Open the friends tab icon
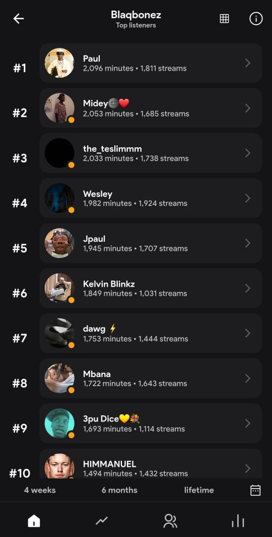This screenshot has height=537, width=272. 170,521
